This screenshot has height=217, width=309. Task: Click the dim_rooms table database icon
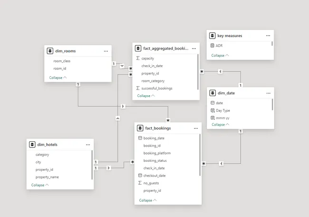50,51
